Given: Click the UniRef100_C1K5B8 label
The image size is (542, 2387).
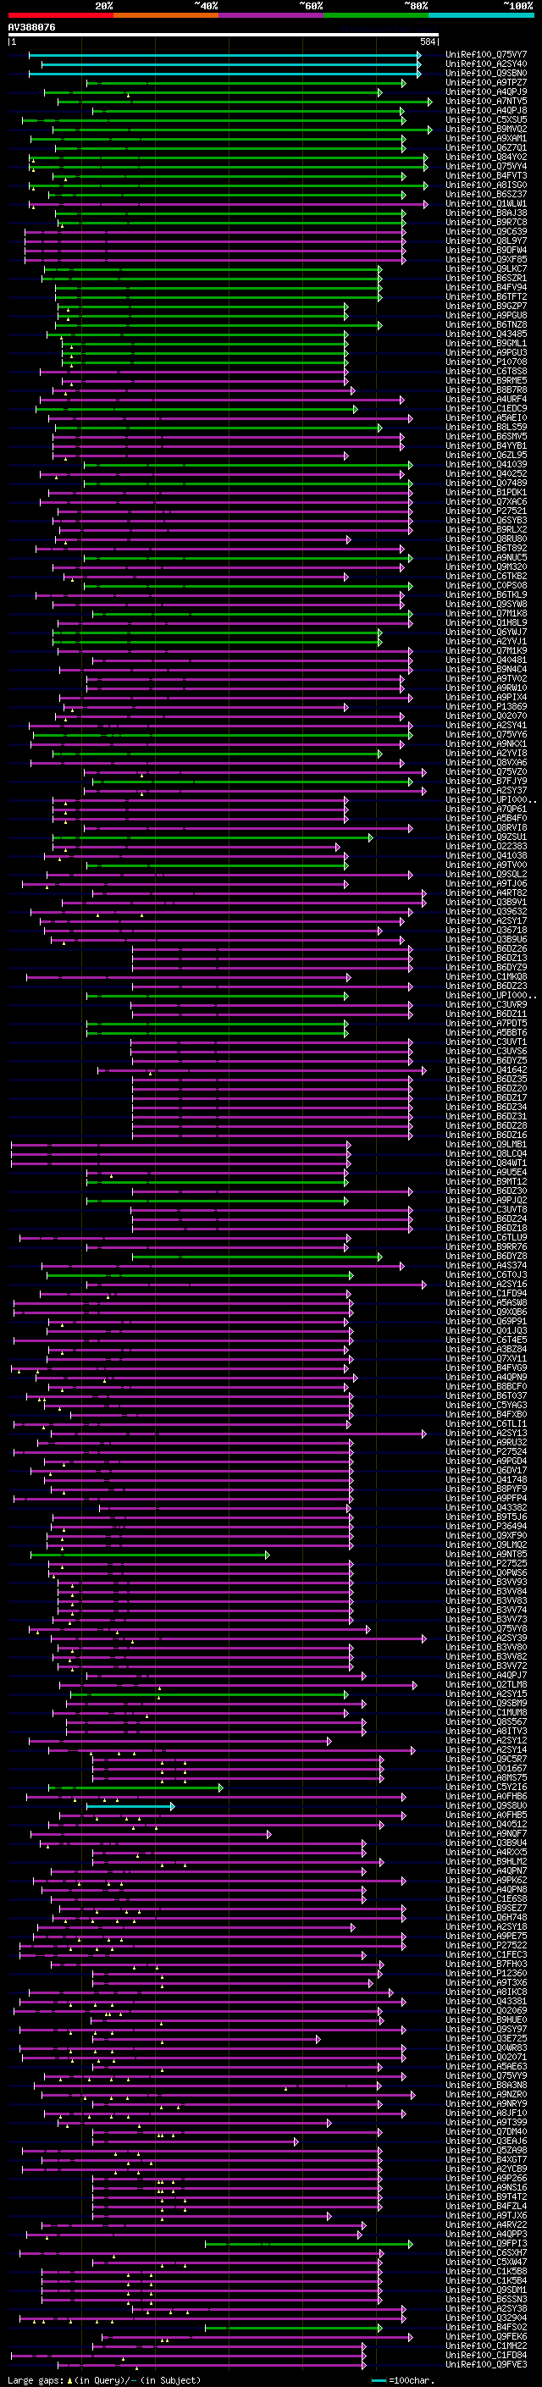Looking at the screenshot, I should [486, 2272].
